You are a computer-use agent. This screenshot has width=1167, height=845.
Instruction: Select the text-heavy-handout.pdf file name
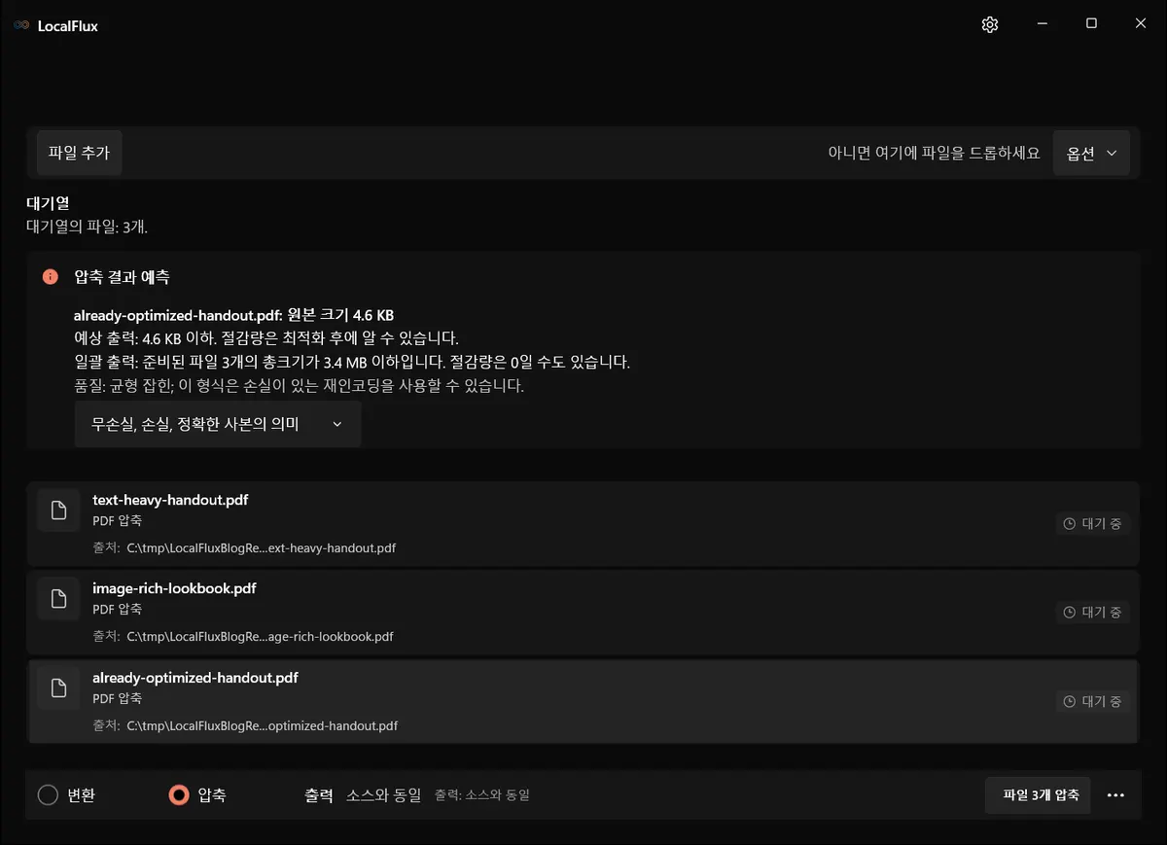point(170,500)
